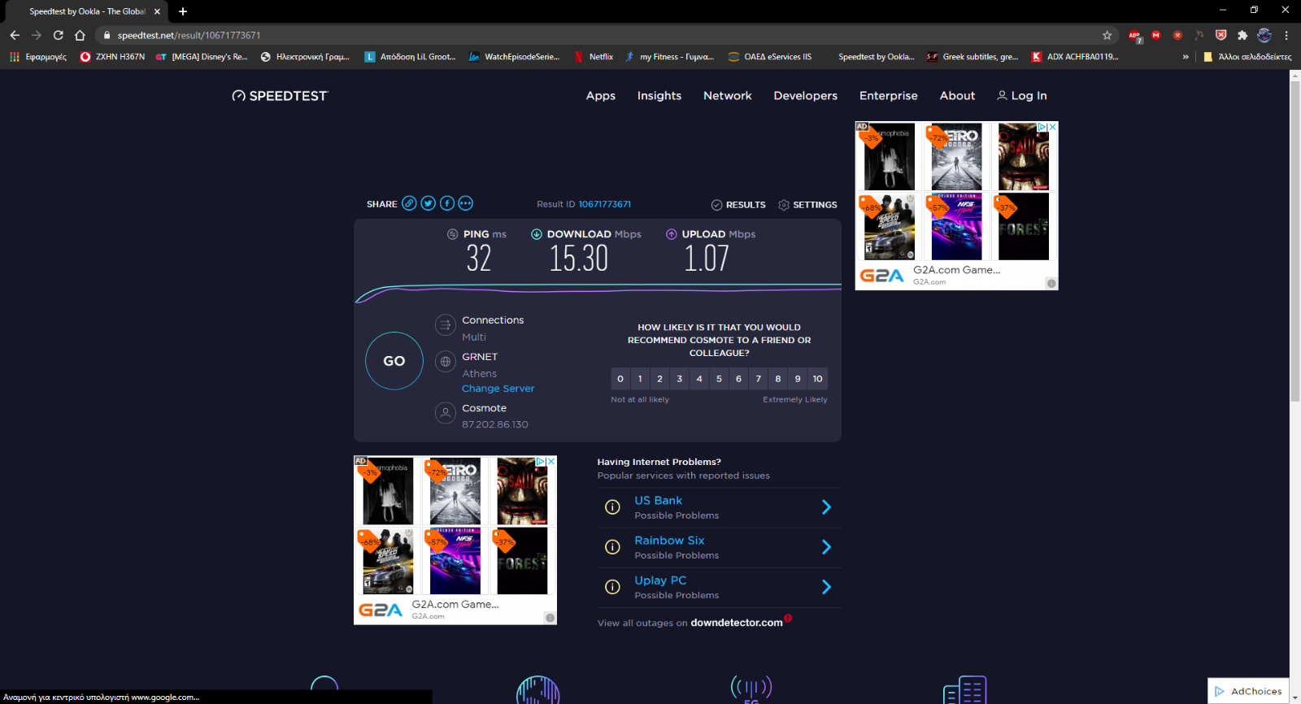Open downdetector.com outages link
Image resolution: width=1301 pixels, height=704 pixels.
pyautogui.click(x=737, y=623)
